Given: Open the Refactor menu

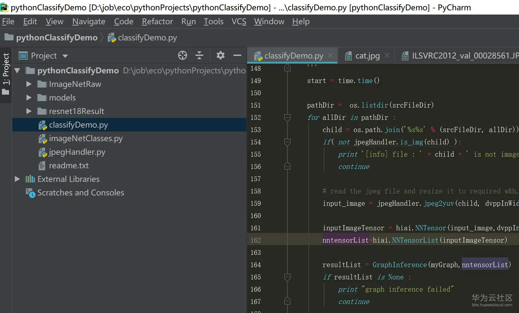Looking at the screenshot, I should click(157, 22).
